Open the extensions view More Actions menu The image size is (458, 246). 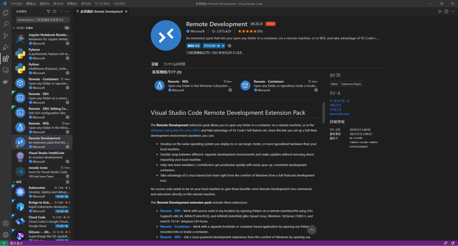(67, 12)
